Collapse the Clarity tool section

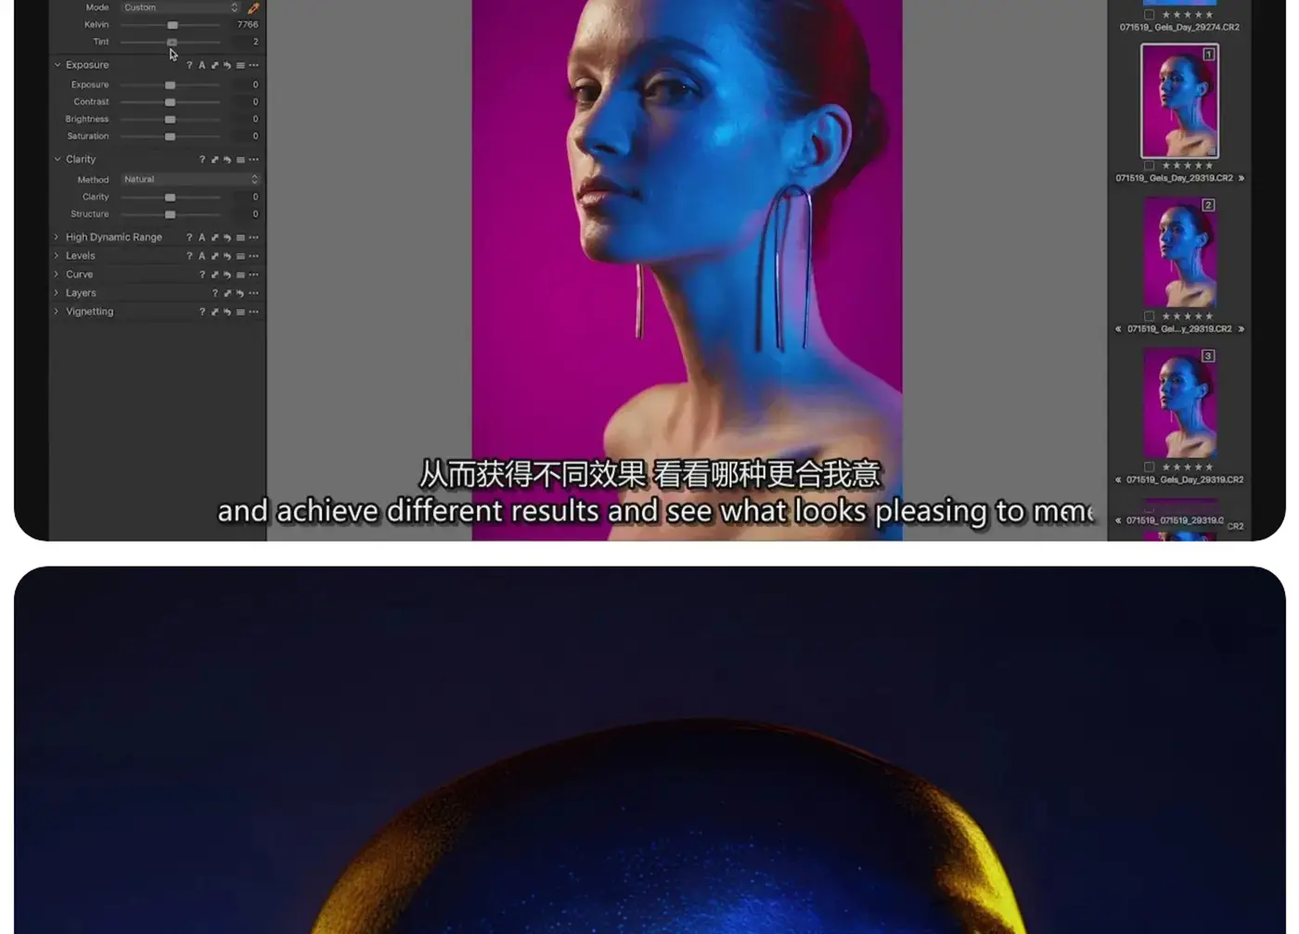tap(58, 160)
